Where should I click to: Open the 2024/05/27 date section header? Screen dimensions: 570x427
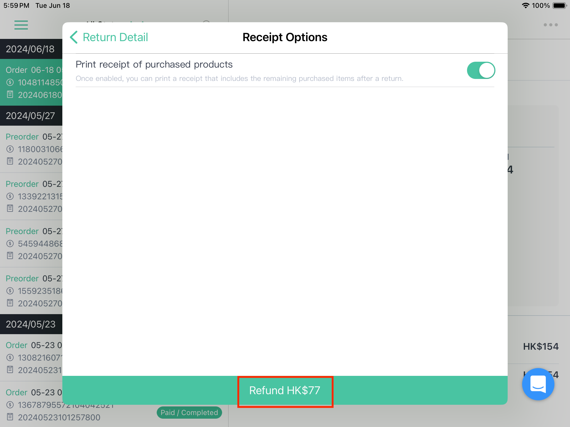point(31,116)
